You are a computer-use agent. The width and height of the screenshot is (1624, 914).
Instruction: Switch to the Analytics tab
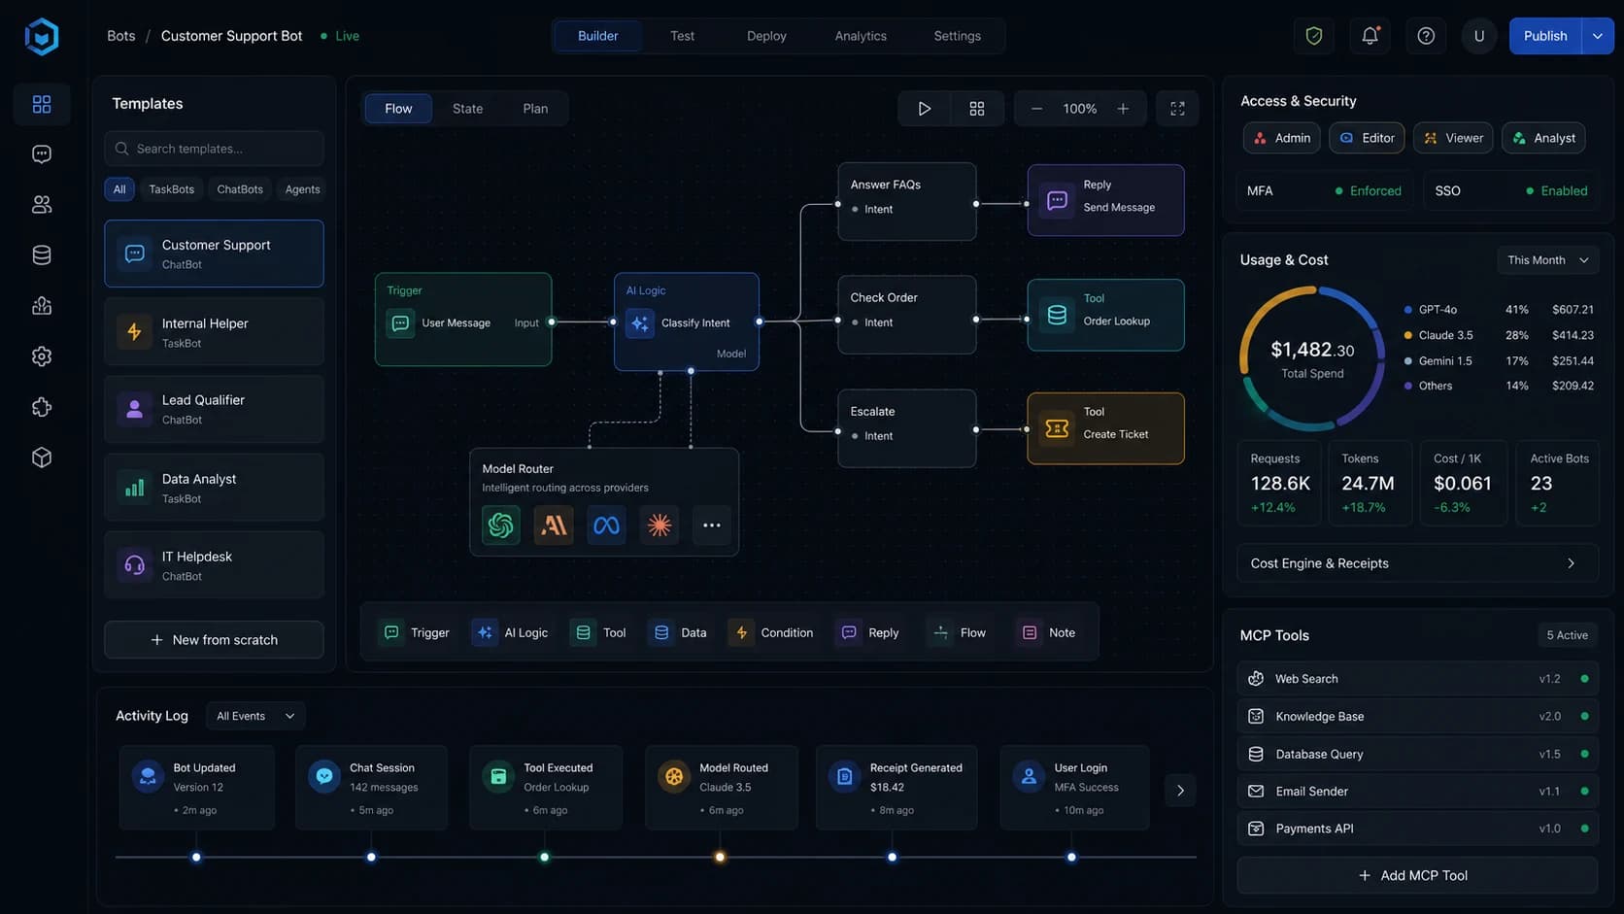[x=861, y=36]
